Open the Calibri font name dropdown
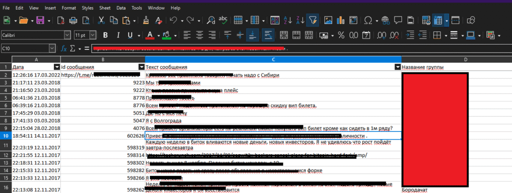The width and height of the screenshot is (512, 193). [67, 35]
